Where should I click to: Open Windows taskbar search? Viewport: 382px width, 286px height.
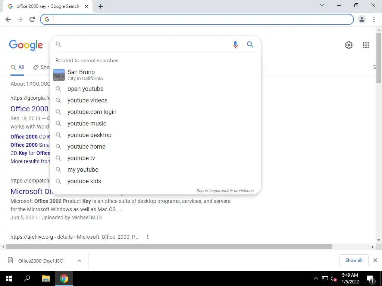click(27, 279)
